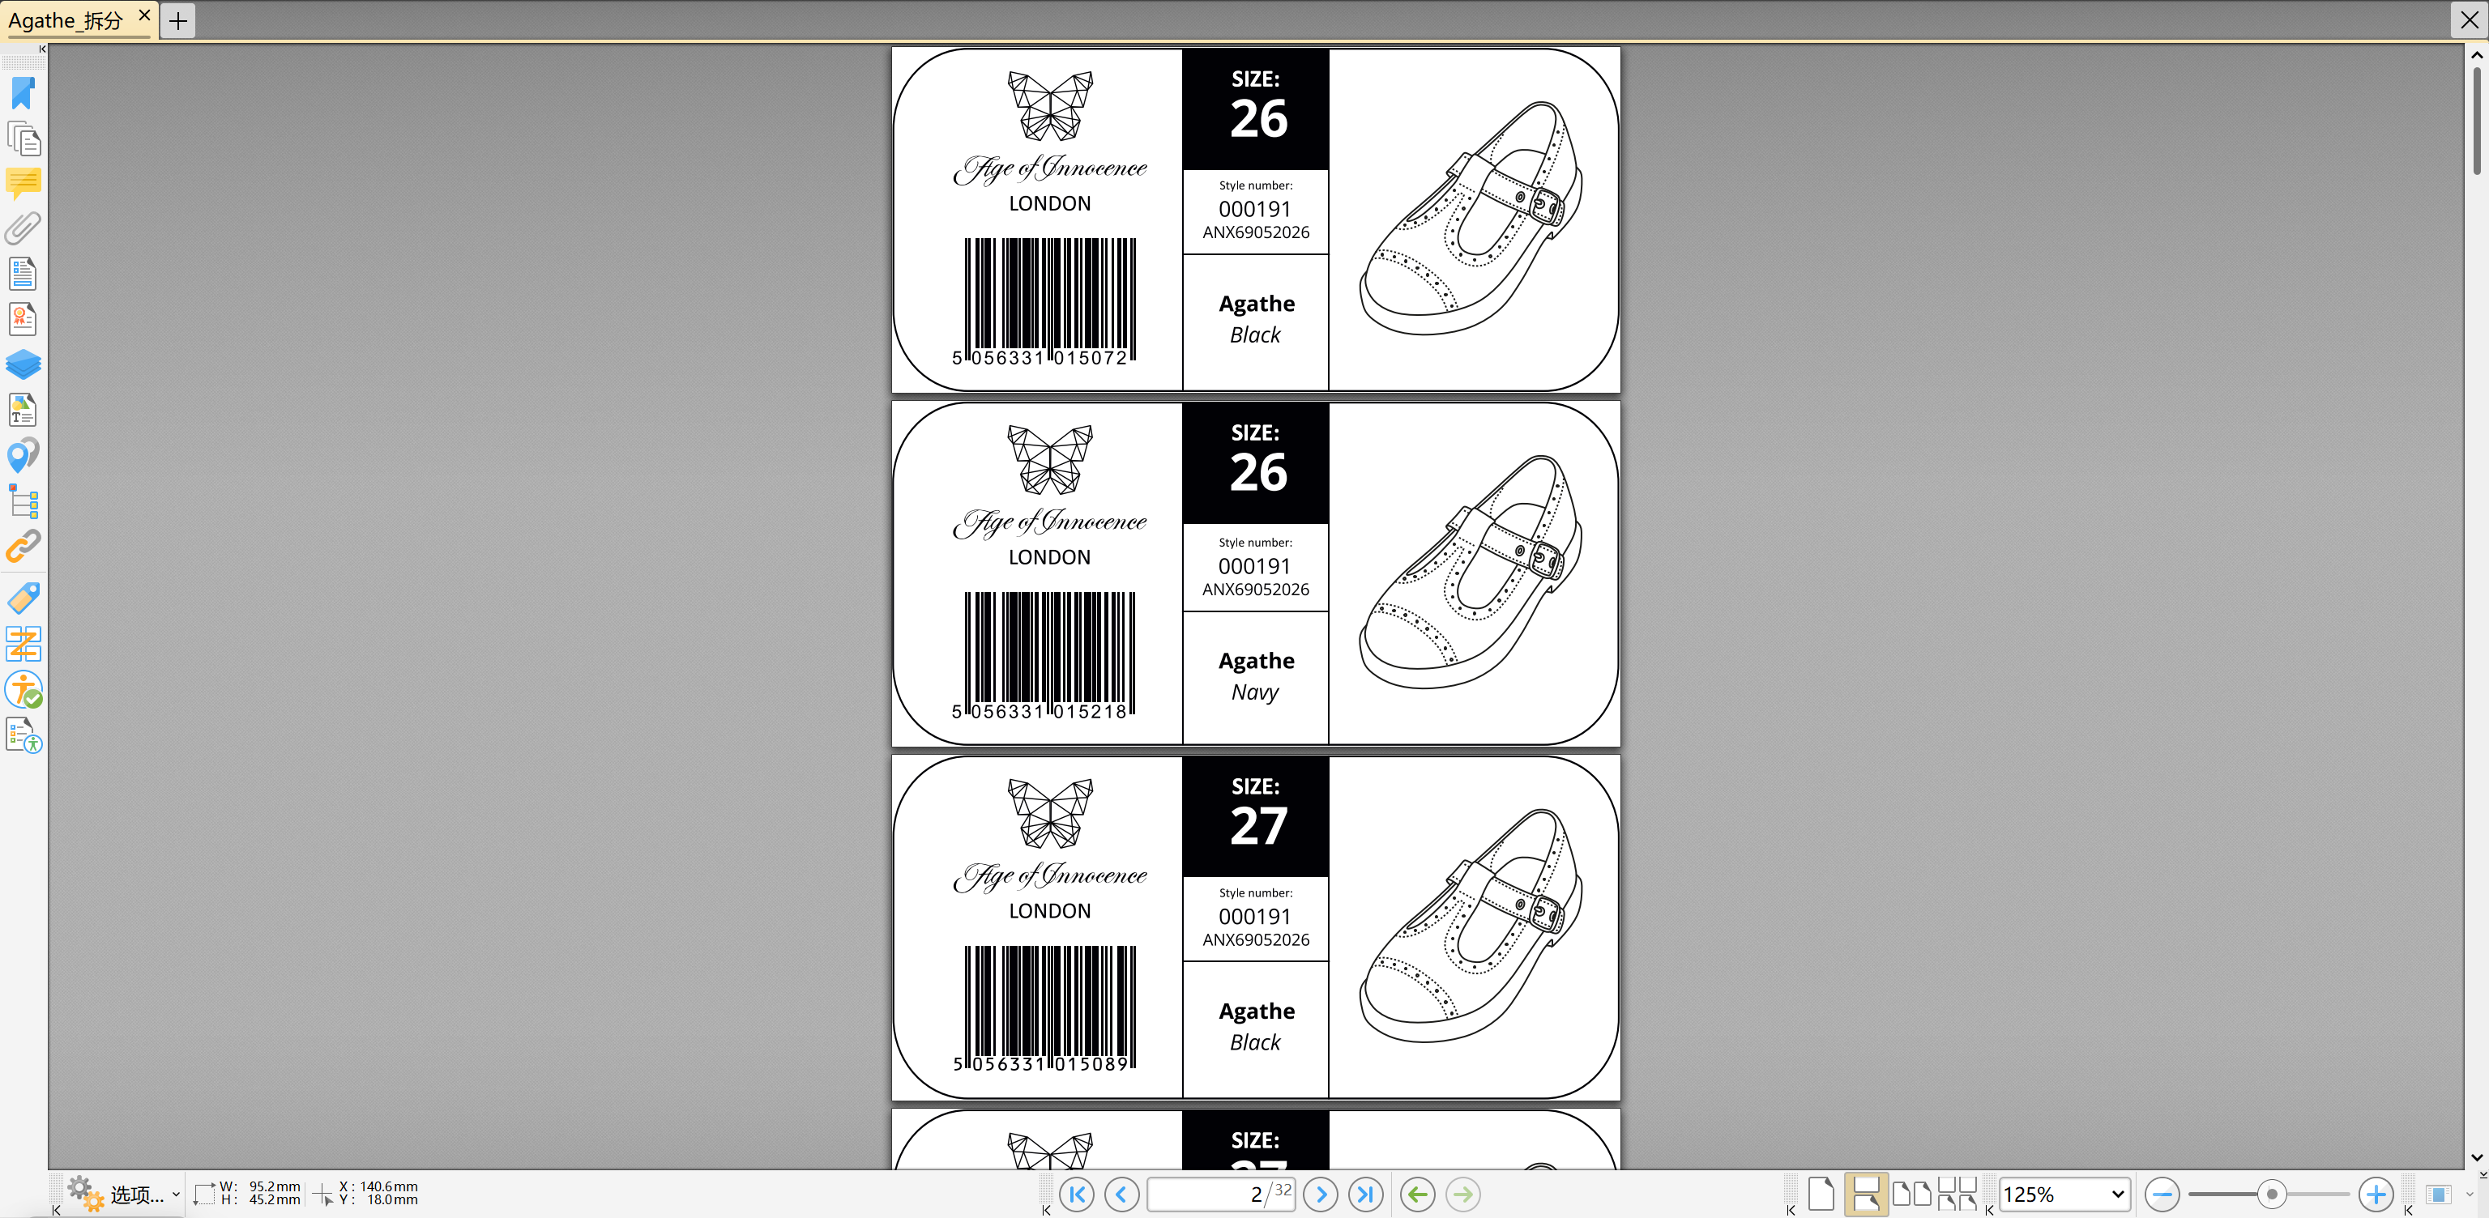The image size is (2489, 1218).
Task: Zoom out with the minus button
Action: [x=2162, y=1195]
